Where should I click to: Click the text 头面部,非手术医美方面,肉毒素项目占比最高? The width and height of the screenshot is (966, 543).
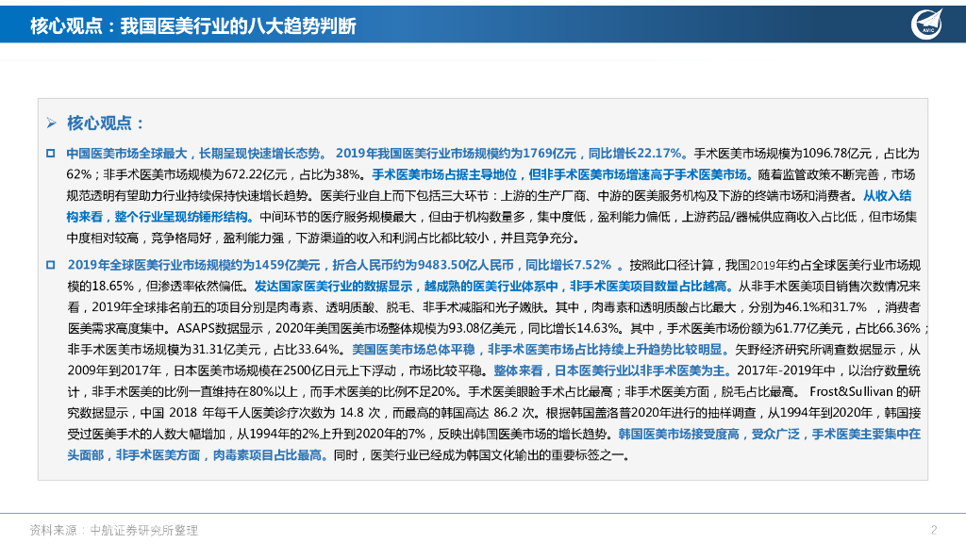[197, 455]
